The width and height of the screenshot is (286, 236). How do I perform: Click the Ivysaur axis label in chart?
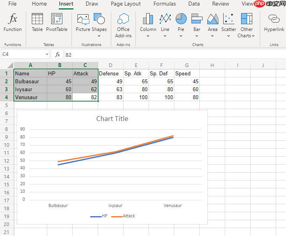[x=115, y=205]
